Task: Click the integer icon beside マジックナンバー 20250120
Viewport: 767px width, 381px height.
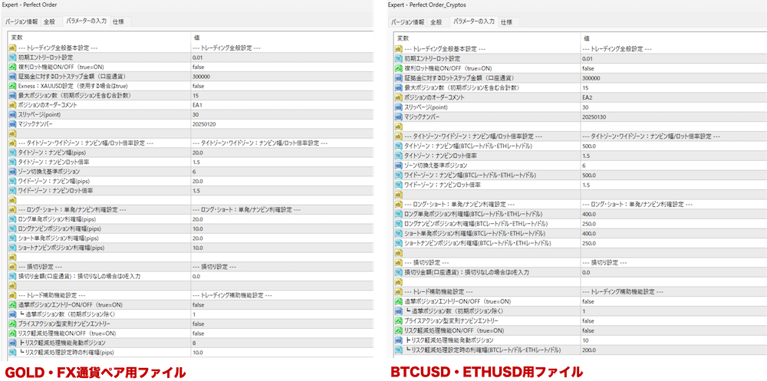Action: (x=12, y=123)
